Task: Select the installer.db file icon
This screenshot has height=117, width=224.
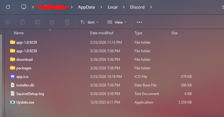Action: (x=13, y=85)
